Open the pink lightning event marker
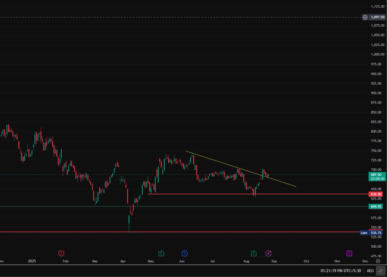 [268, 253]
